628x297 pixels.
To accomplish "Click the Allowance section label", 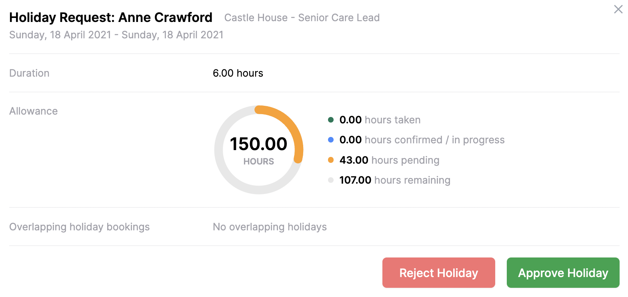I will point(33,111).
